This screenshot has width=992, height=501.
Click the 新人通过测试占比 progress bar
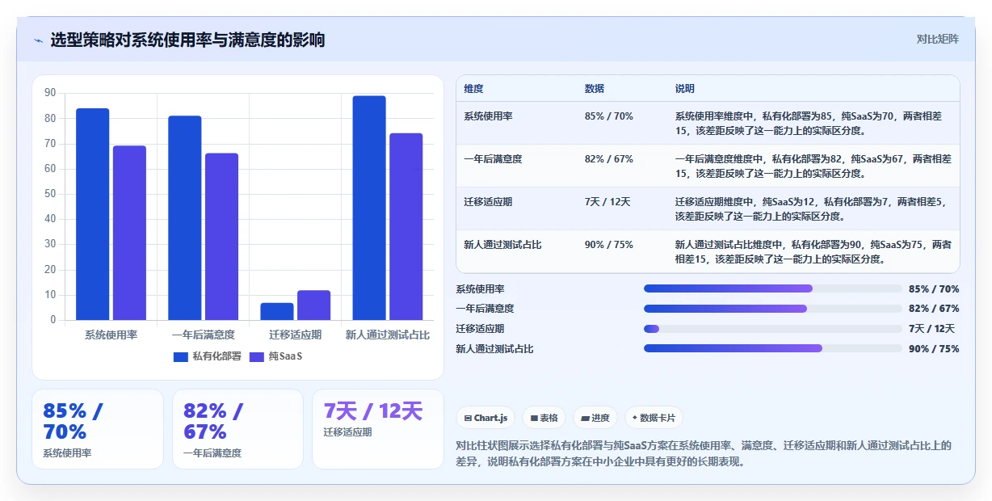click(x=772, y=348)
